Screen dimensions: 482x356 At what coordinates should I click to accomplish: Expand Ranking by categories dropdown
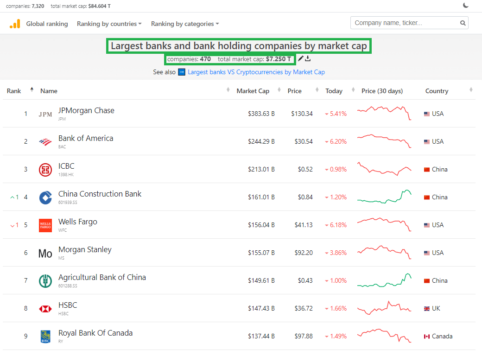184,24
